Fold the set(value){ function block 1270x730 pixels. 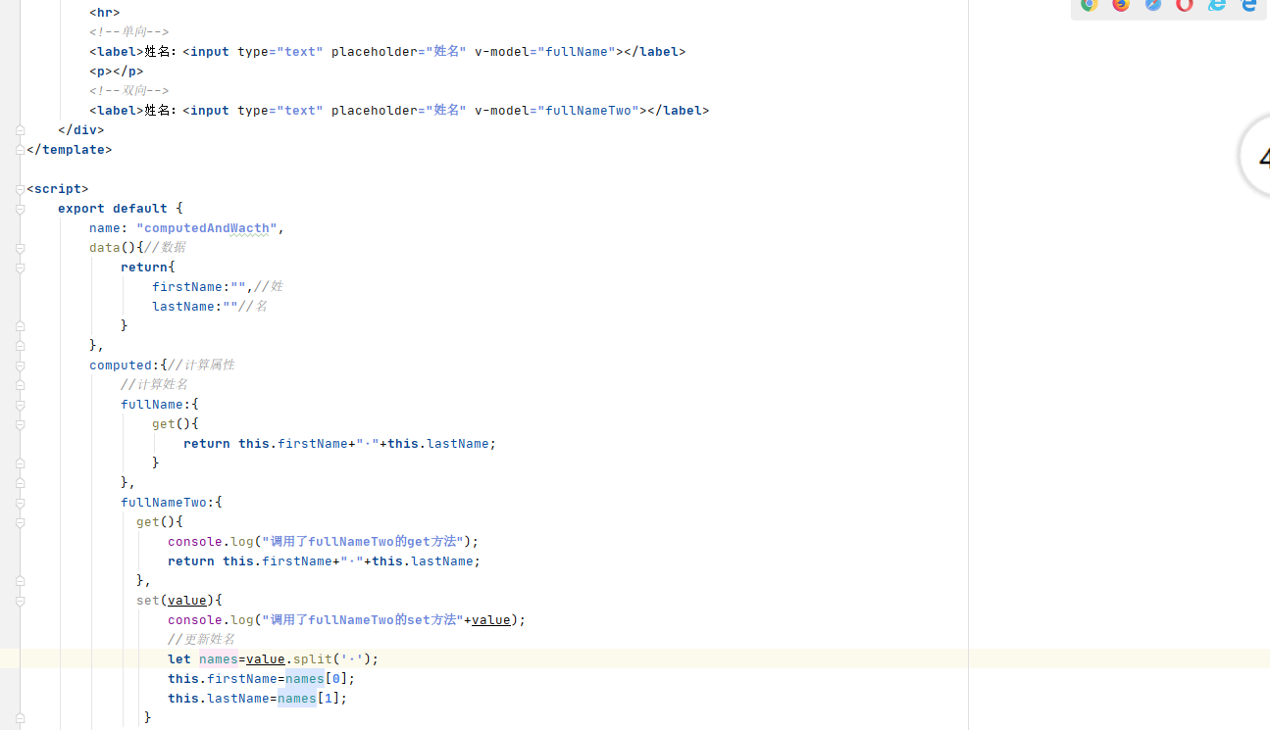[x=20, y=601]
